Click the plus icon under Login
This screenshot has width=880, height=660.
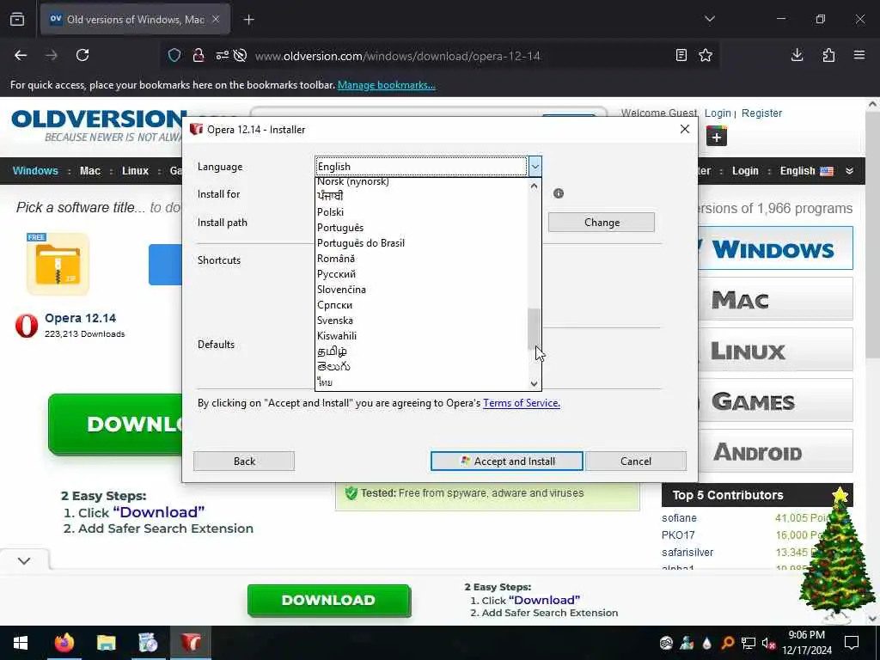point(717,137)
